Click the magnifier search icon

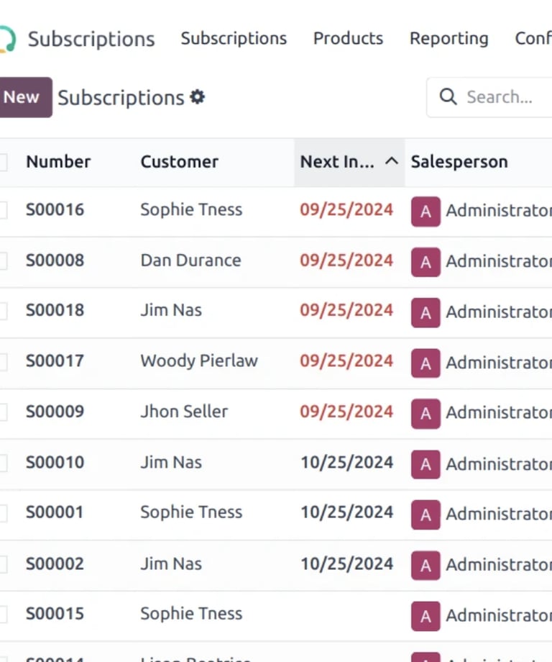pyautogui.click(x=448, y=96)
